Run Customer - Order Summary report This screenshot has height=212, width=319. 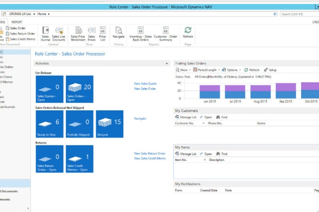pos(166,34)
